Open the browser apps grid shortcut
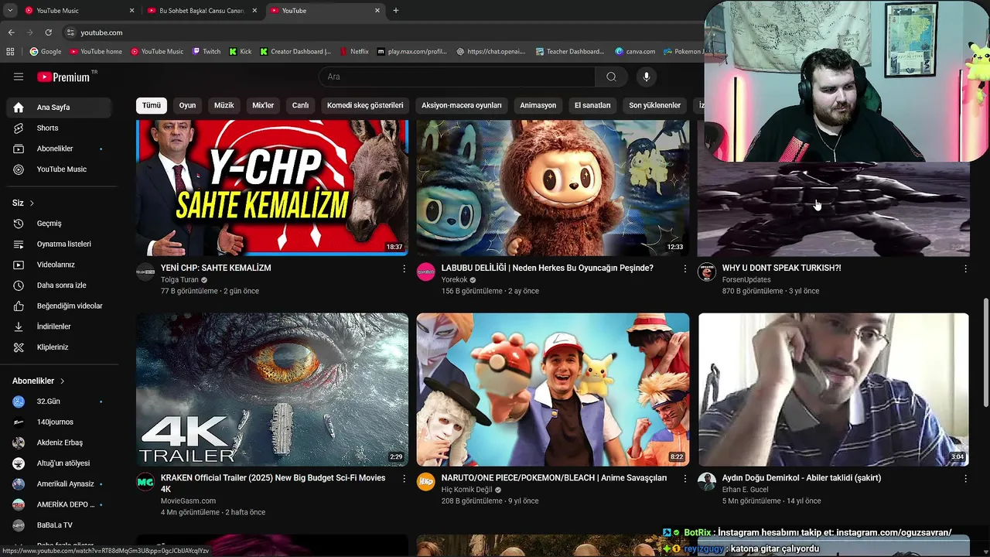Viewport: 990px width, 557px height. point(10,52)
